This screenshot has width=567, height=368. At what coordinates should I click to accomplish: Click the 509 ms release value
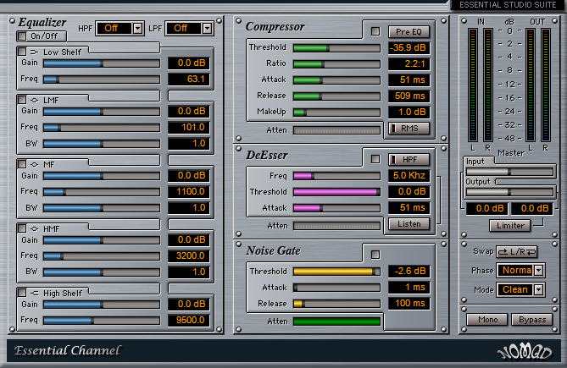point(409,96)
